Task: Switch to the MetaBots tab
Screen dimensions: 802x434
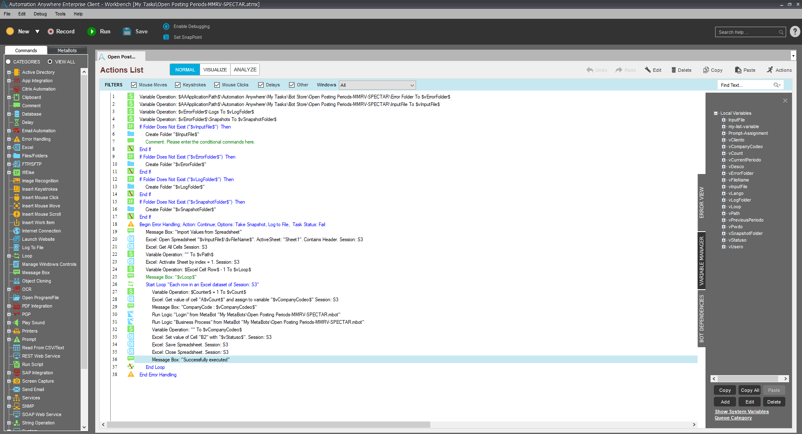Action: [67, 50]
